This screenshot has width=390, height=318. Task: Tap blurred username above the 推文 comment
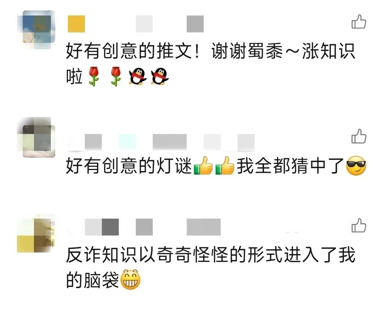click(x=135, y=24)
